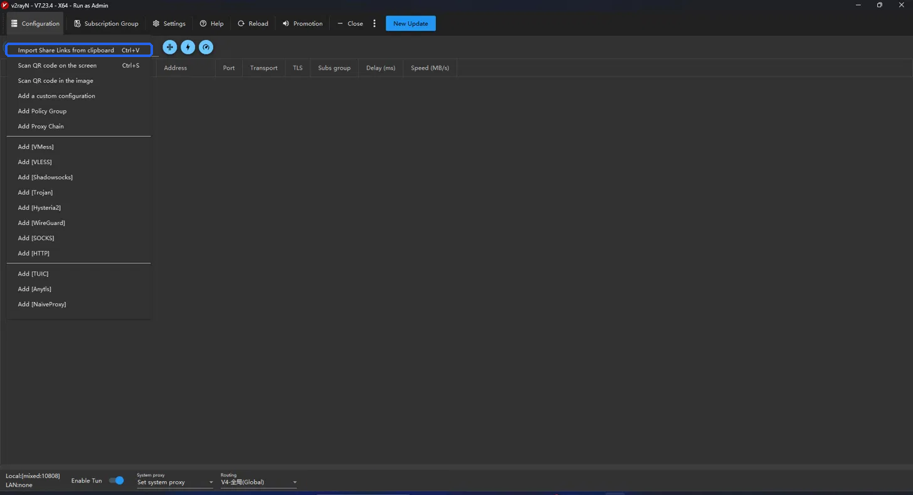Select Add [NaiveProxy] entry
913x495 pixels.
[x=78, y=304]
